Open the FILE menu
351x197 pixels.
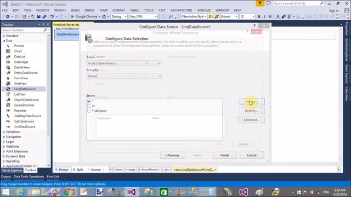click(x=5, y=10)
